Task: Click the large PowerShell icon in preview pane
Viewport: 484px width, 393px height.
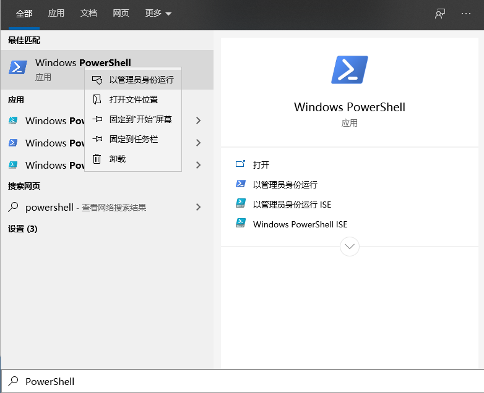Action: coord(350,70)
